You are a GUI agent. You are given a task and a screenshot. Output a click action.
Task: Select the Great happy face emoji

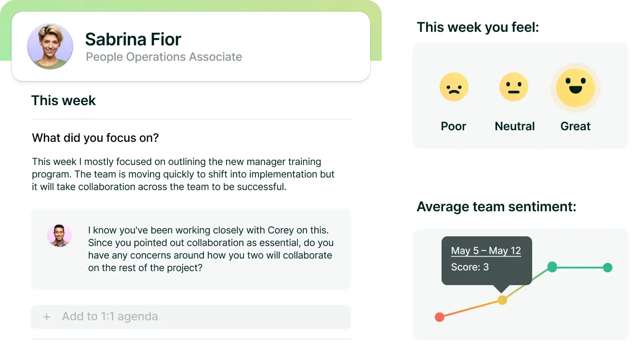575,87
